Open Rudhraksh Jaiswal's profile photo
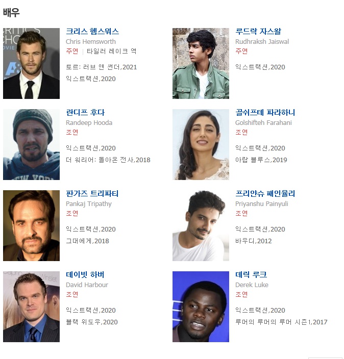 (x=201, y=63)
